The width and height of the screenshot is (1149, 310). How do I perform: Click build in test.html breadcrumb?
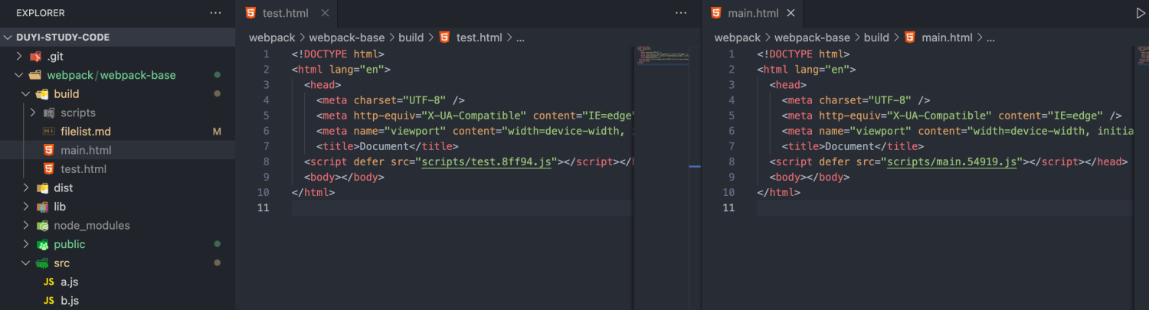pyautogui.click(x=411, y=38)
